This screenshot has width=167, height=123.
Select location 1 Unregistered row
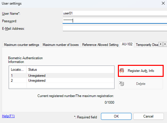62,76
